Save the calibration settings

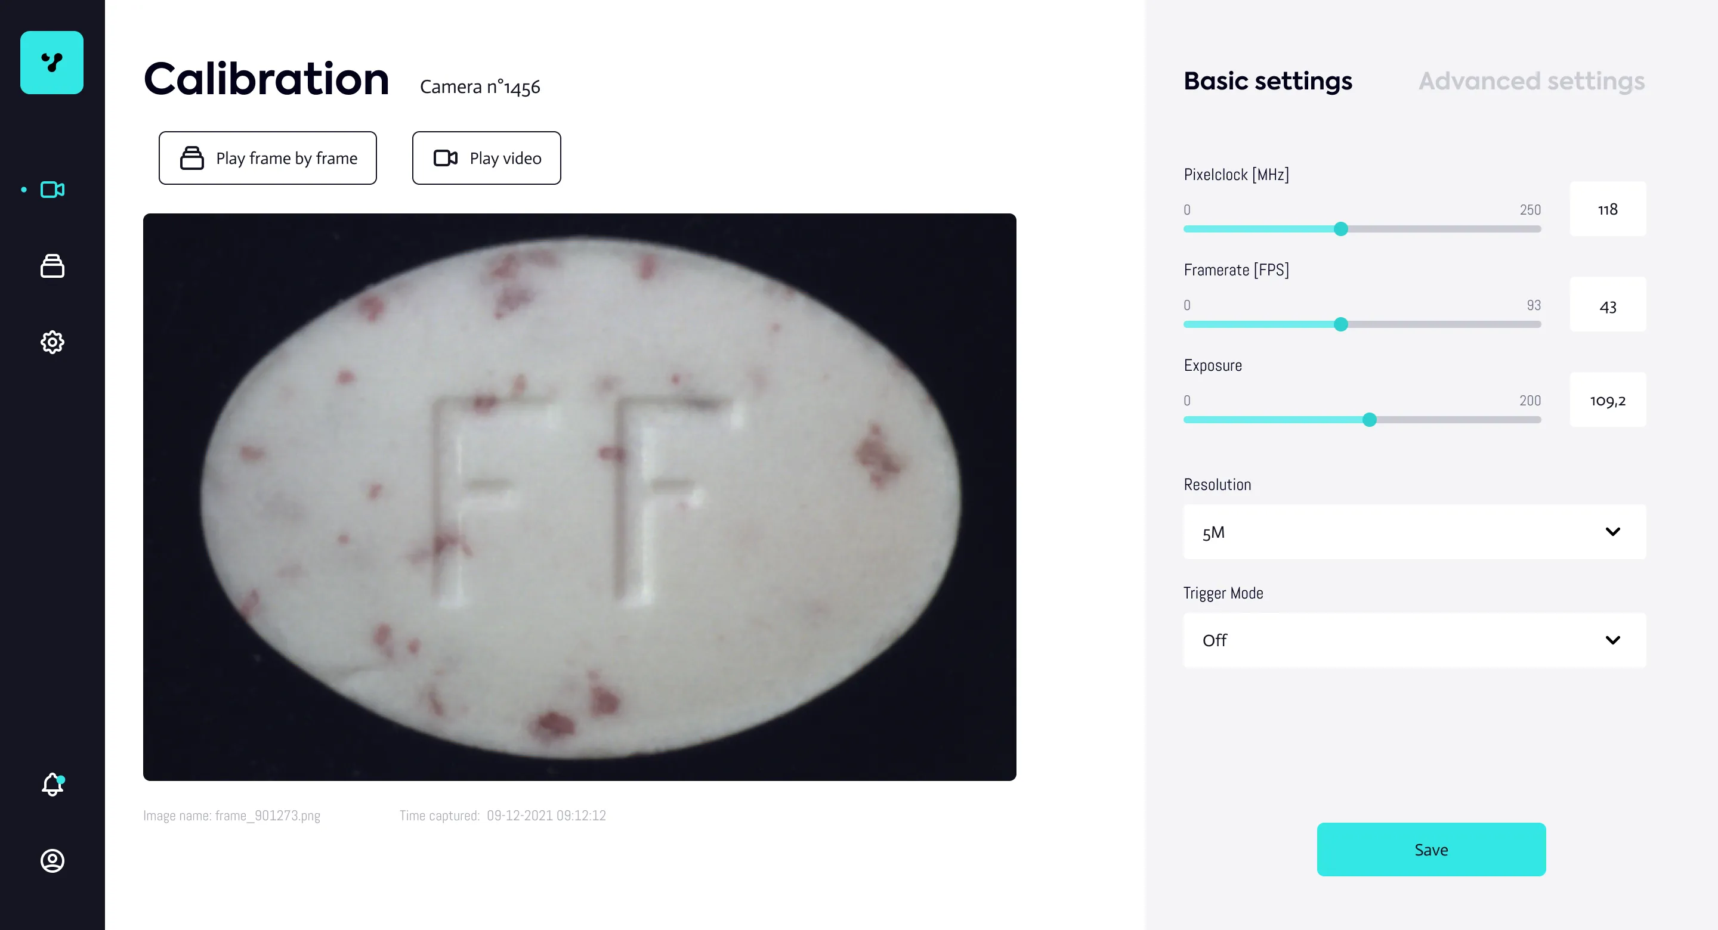pos(1430,850)
